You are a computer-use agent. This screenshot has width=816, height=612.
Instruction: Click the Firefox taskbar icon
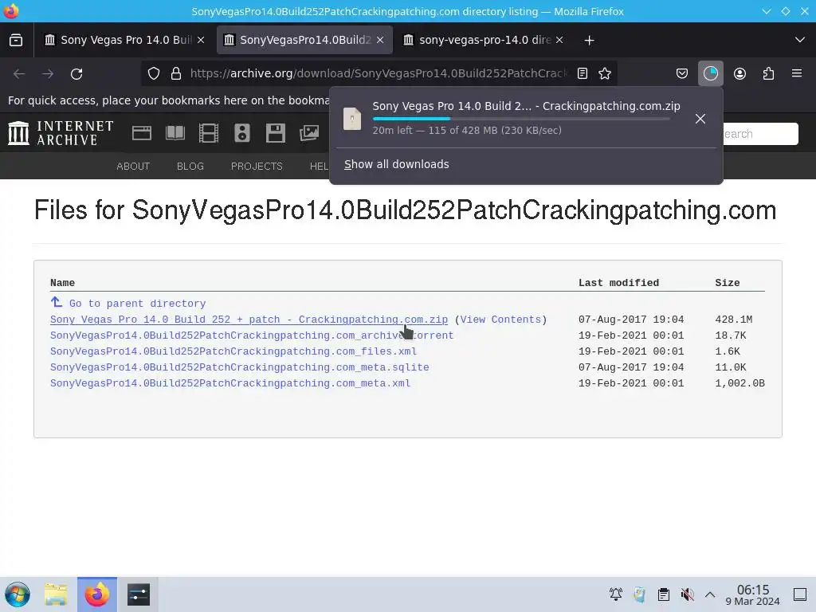97,594
